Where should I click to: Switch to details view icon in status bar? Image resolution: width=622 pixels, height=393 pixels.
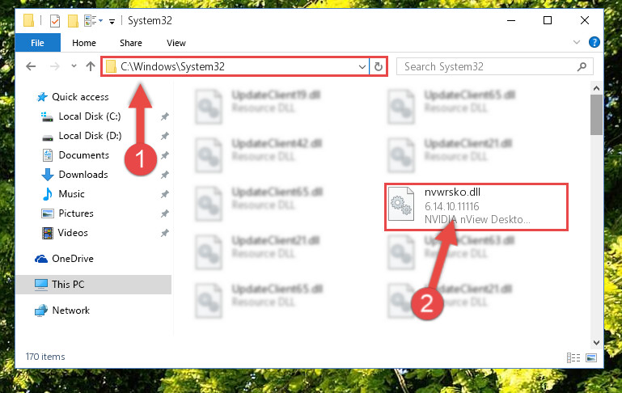pyautogui.click(x=573, y=357)
